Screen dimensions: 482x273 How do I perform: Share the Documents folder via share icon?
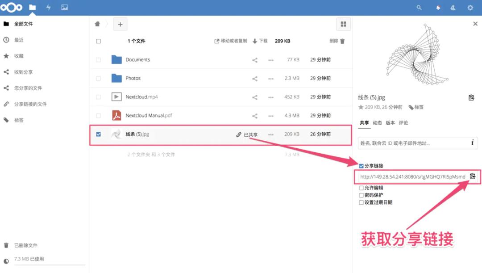254,59
